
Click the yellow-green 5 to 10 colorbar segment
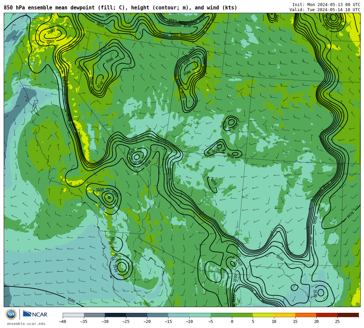click(264, 315)
